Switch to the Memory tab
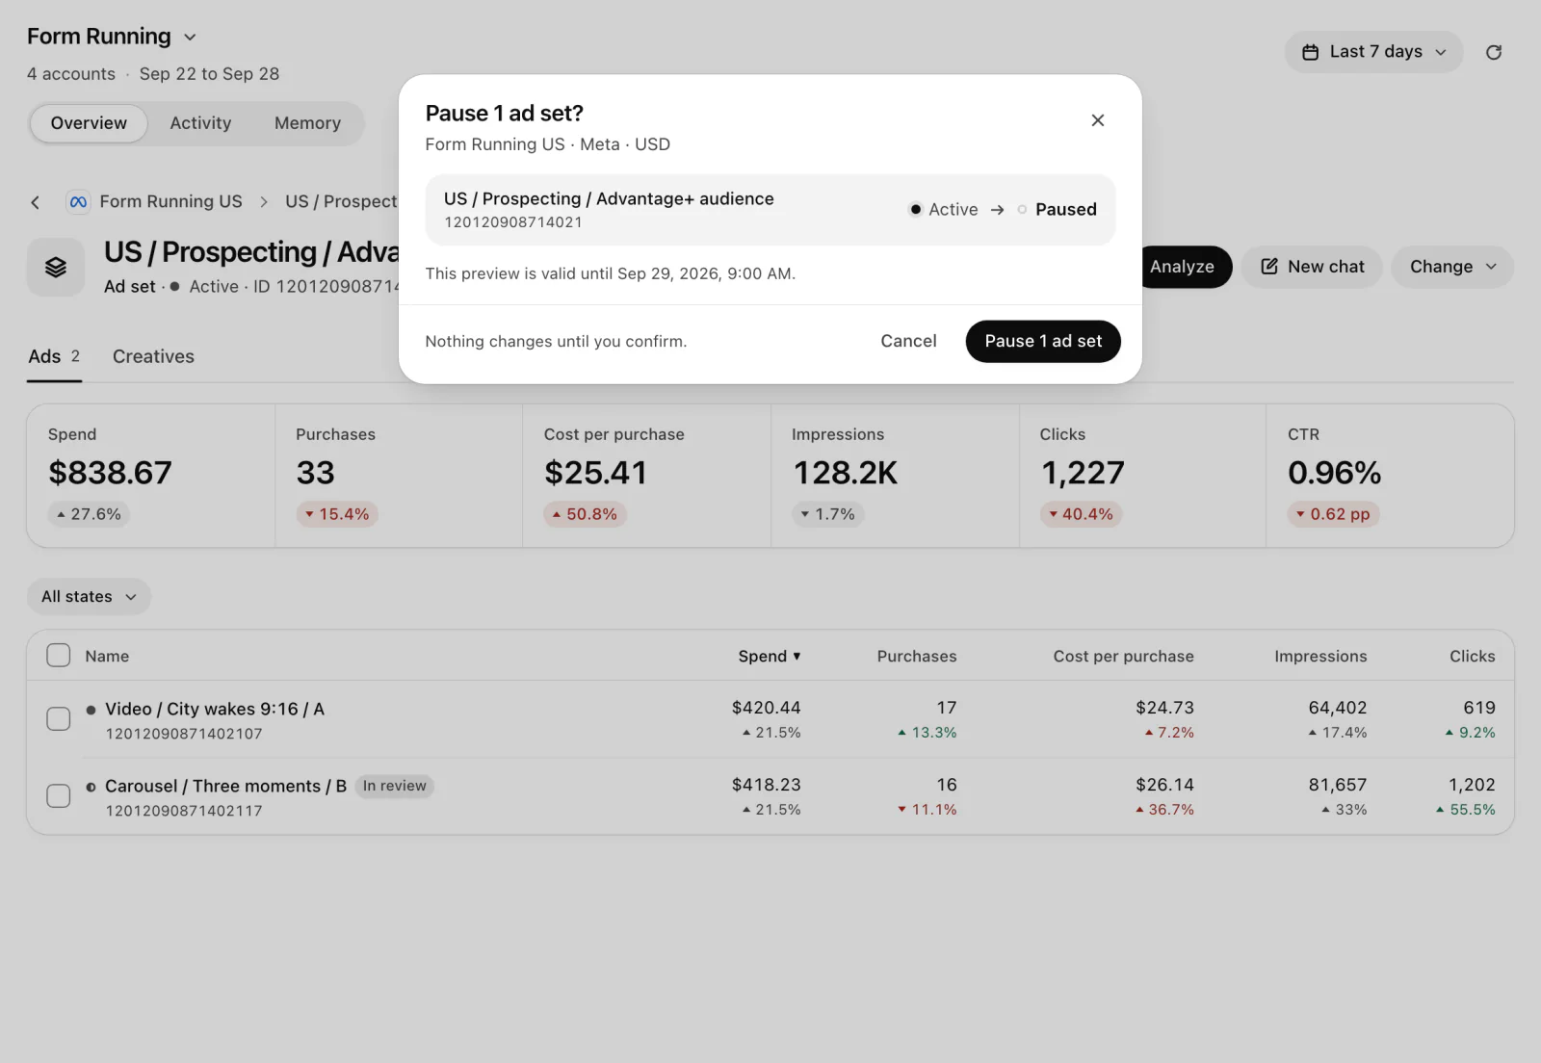Screen dimensions: 1541x1063 [307, 123]
